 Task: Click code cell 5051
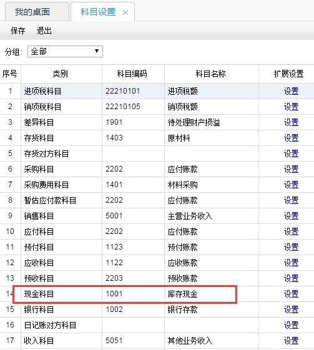point(133,341)
